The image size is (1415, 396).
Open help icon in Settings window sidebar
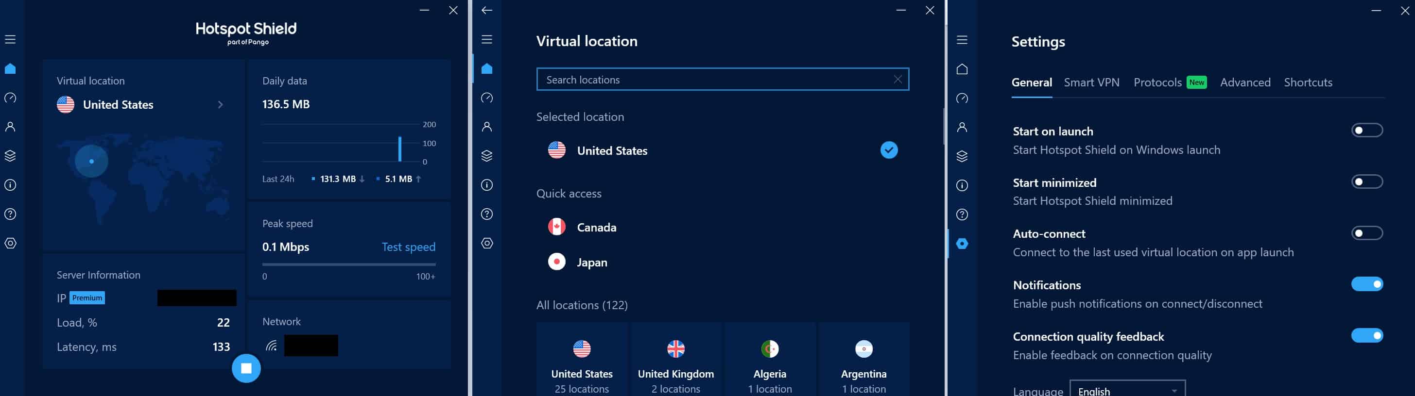pyautogui.click(x=962, y=214)
